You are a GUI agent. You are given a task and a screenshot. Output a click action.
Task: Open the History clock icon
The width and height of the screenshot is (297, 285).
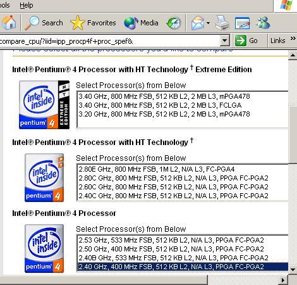(174, 23)
